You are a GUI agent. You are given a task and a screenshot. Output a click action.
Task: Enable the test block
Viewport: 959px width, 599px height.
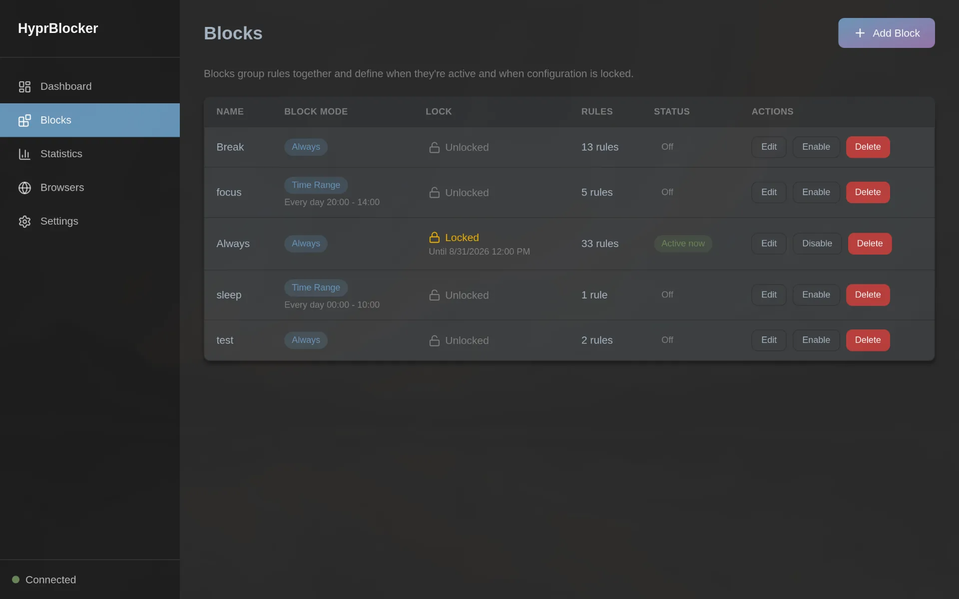pyautogui.click(x=816, y=340)
